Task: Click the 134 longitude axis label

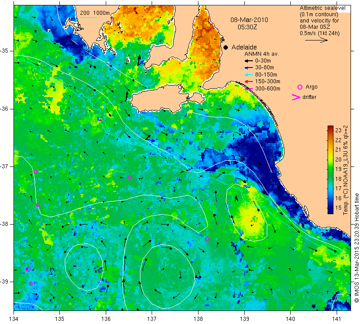Action: [14, 319]
